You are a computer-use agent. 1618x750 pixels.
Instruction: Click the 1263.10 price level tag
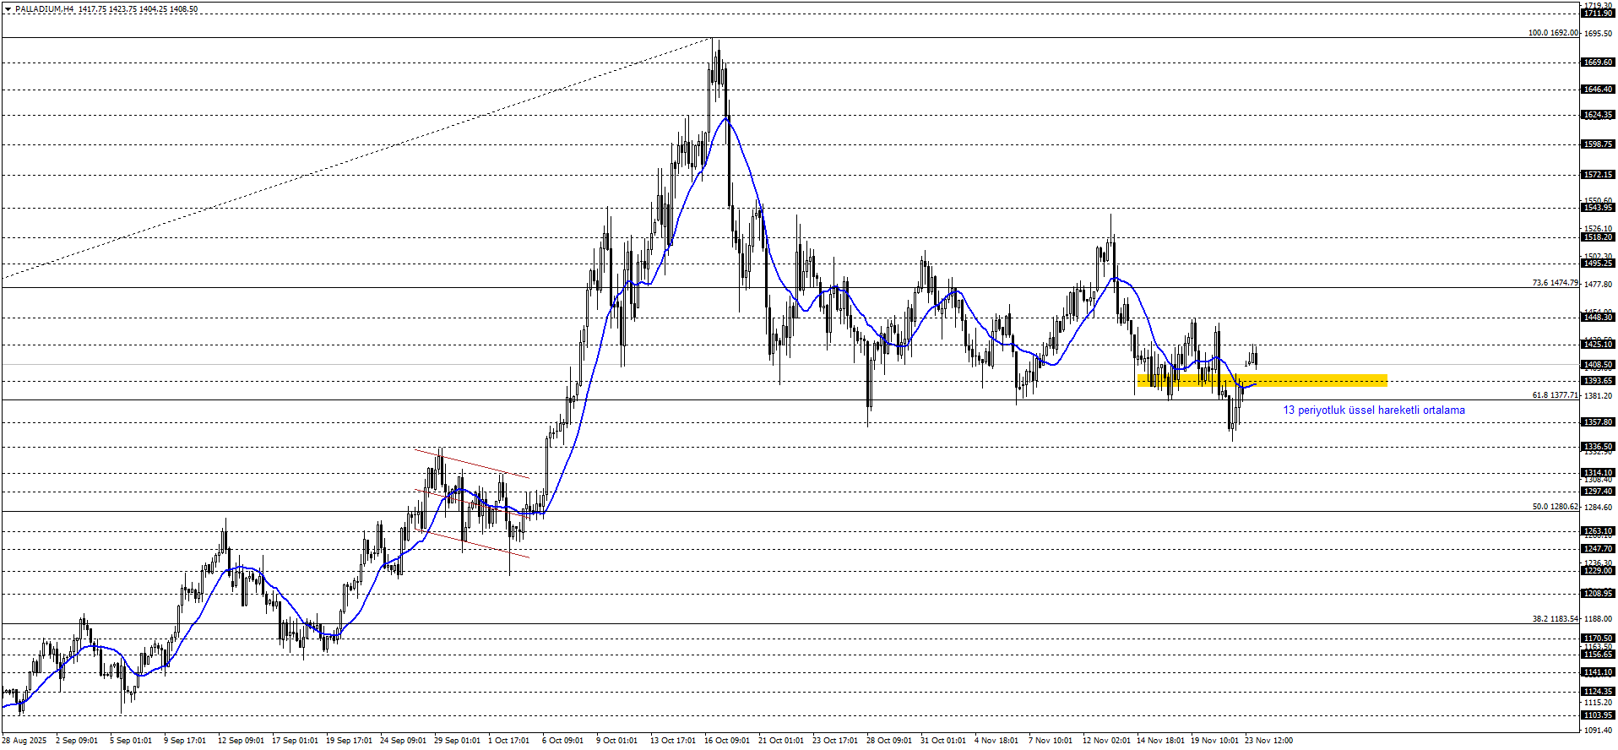coord(1597,531)
